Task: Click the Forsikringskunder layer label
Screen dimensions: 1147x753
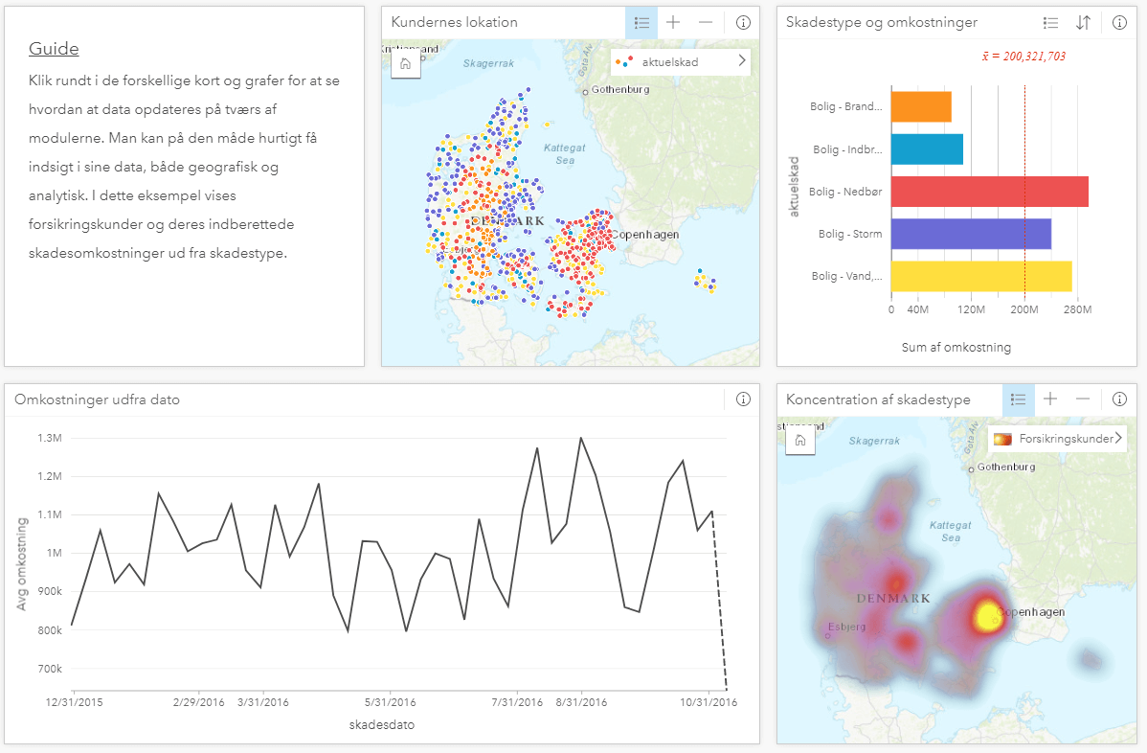Action: point(1066,439)
